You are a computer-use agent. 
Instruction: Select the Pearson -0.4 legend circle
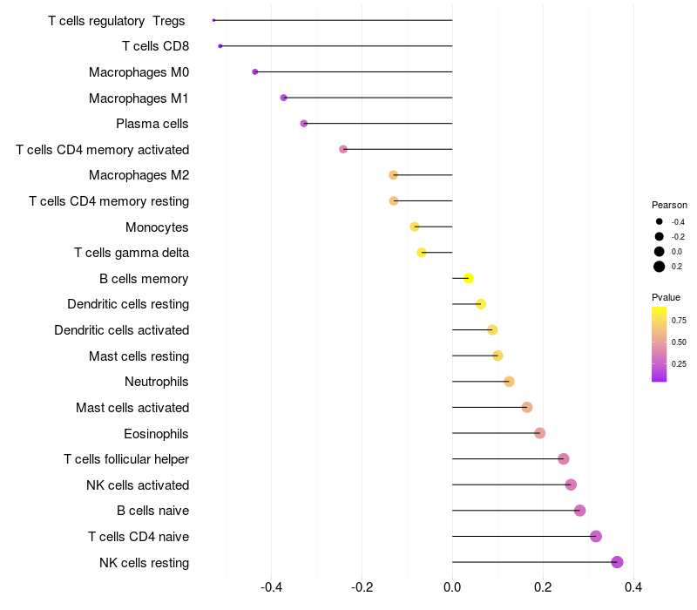point(660,221)
